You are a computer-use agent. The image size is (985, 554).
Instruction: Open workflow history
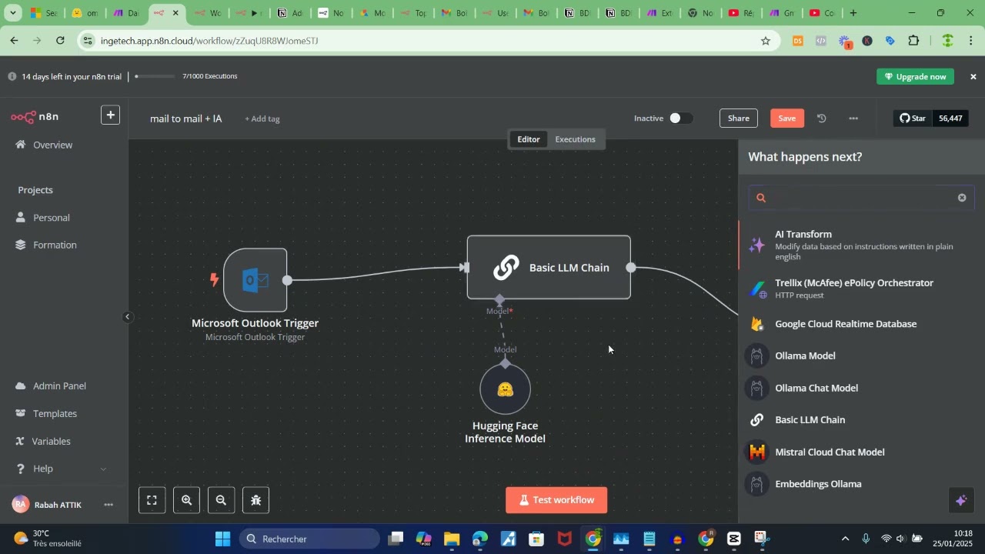[822, 118]
